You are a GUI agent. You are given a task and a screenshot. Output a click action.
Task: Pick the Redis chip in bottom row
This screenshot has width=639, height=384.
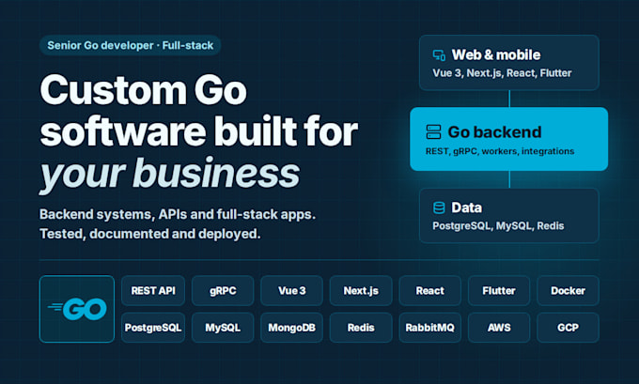(x=361, y=328)
